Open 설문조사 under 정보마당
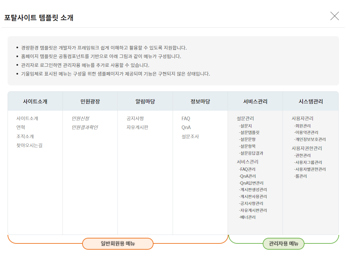 [x=190, y=136]
